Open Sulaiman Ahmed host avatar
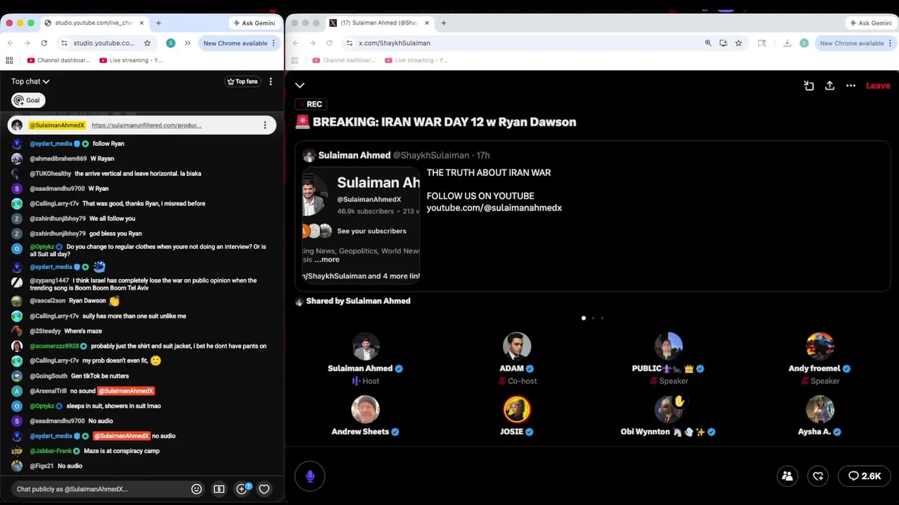The width and height of the screenshot is (899, 505). pos(365,346)
